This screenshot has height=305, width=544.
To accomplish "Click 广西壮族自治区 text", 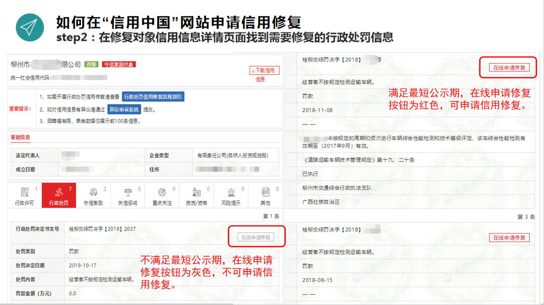I will pyautogui.click(x=321, y=202).
